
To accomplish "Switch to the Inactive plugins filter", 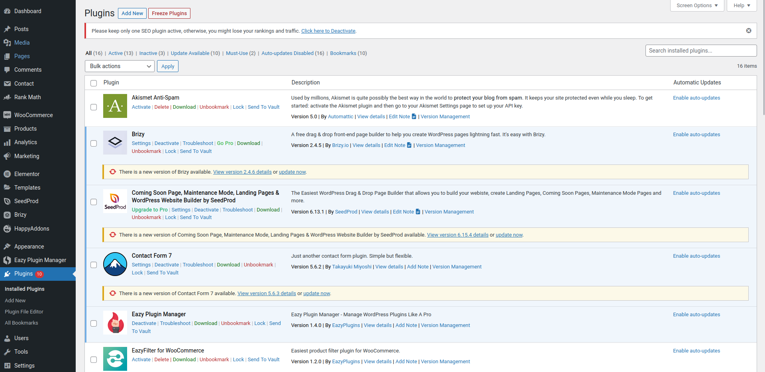I will coord(148,53).
